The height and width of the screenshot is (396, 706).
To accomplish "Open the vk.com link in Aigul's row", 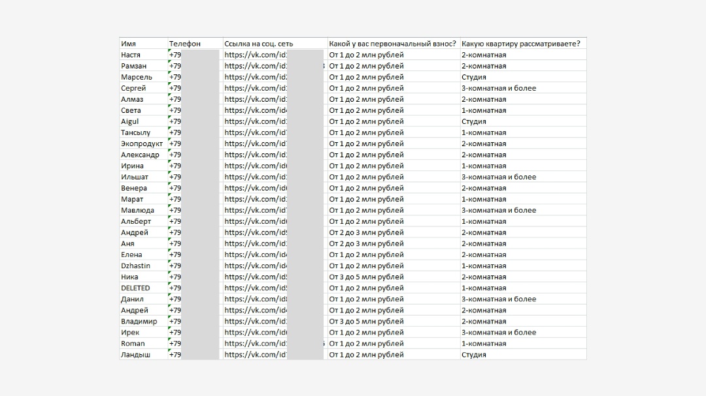I will click(256, 121).
